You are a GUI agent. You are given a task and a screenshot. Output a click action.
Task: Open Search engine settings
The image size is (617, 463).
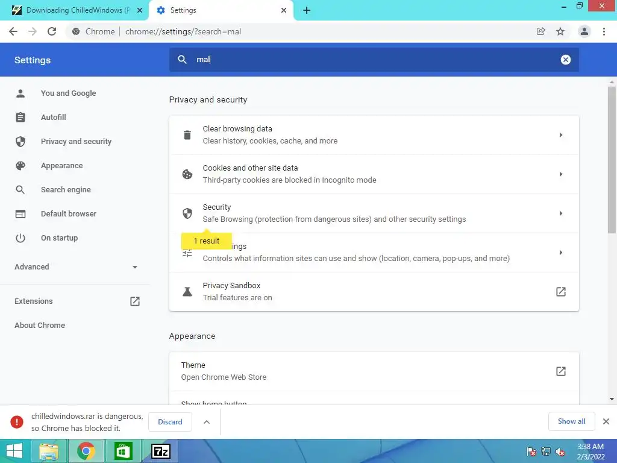pyautogui.click(x=66, y=190)
